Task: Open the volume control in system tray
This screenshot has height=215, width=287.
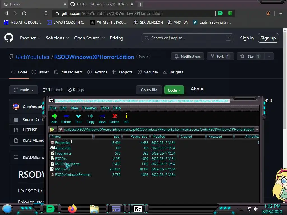Action: (256, 209)
